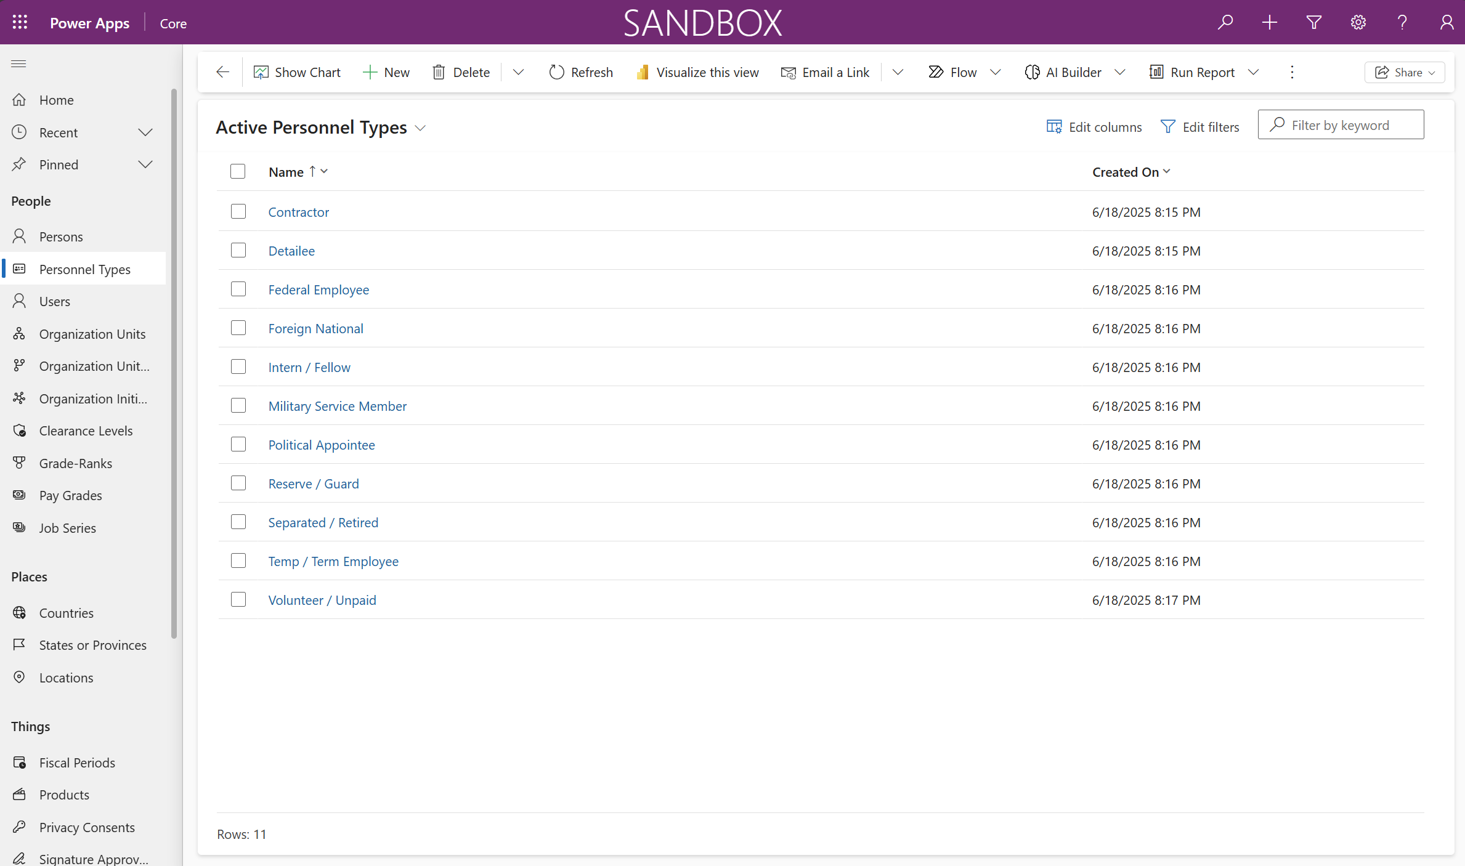This screenshot has height=866, width=1465.
Task: Click the Share button
Action: (x=1405, y=72)
